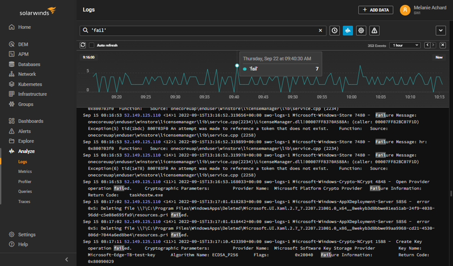The image size is (453, 266).
Task: Click the clock time-picker icon
Action: [335, 31]
